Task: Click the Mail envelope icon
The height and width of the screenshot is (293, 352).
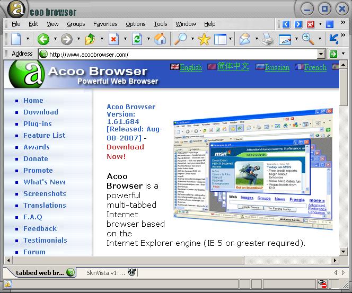Action: 244,39
